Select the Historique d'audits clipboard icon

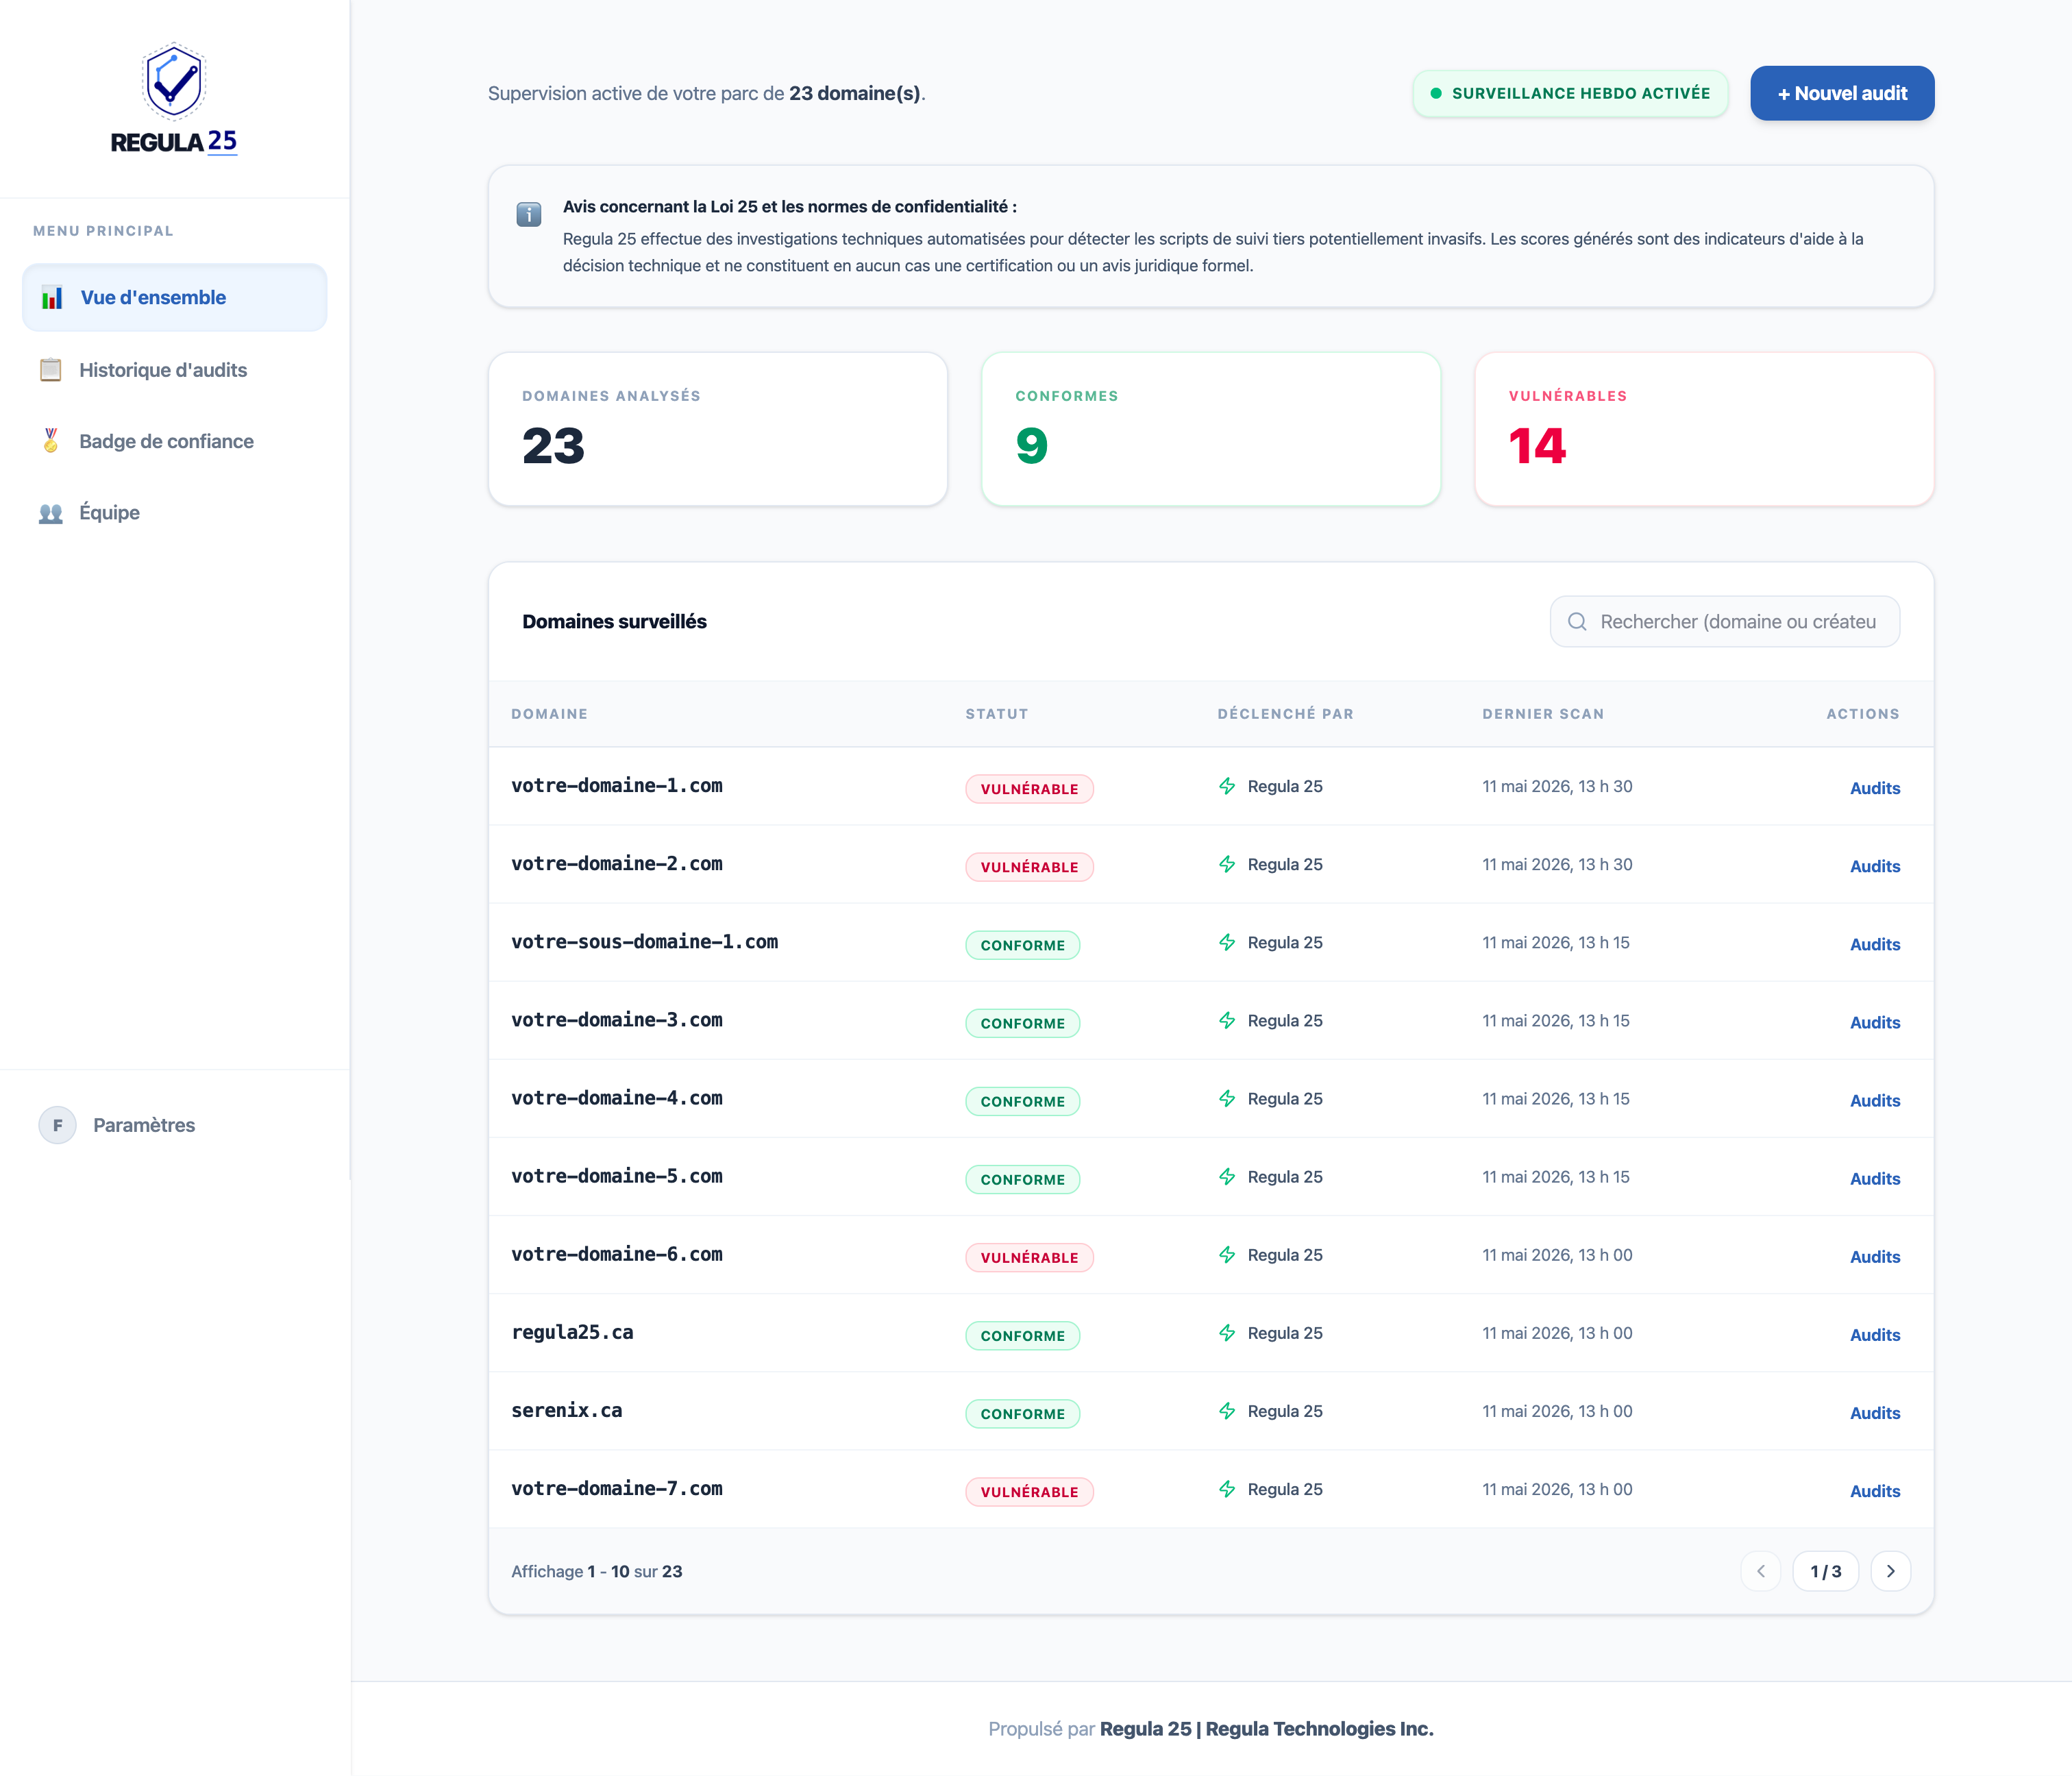[51, 370]
